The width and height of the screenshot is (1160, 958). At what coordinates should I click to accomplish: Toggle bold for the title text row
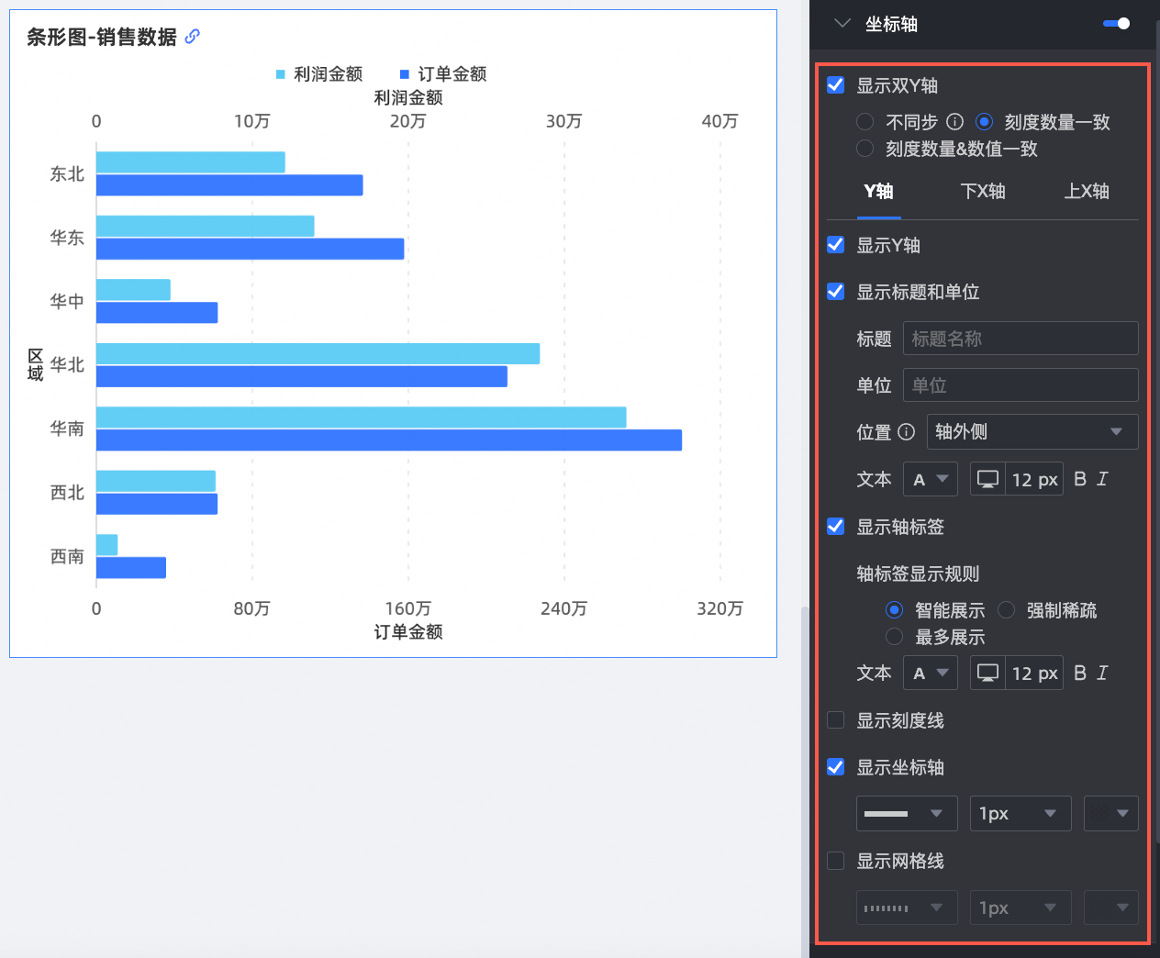click(x=1080, y=479)
